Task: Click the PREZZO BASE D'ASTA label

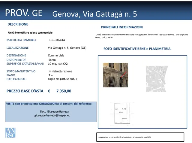Action: pyautogui.click(x=25, y=91)
